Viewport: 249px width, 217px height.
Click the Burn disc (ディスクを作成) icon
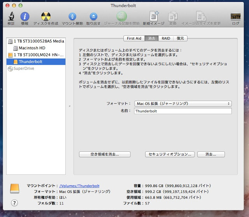46,16
